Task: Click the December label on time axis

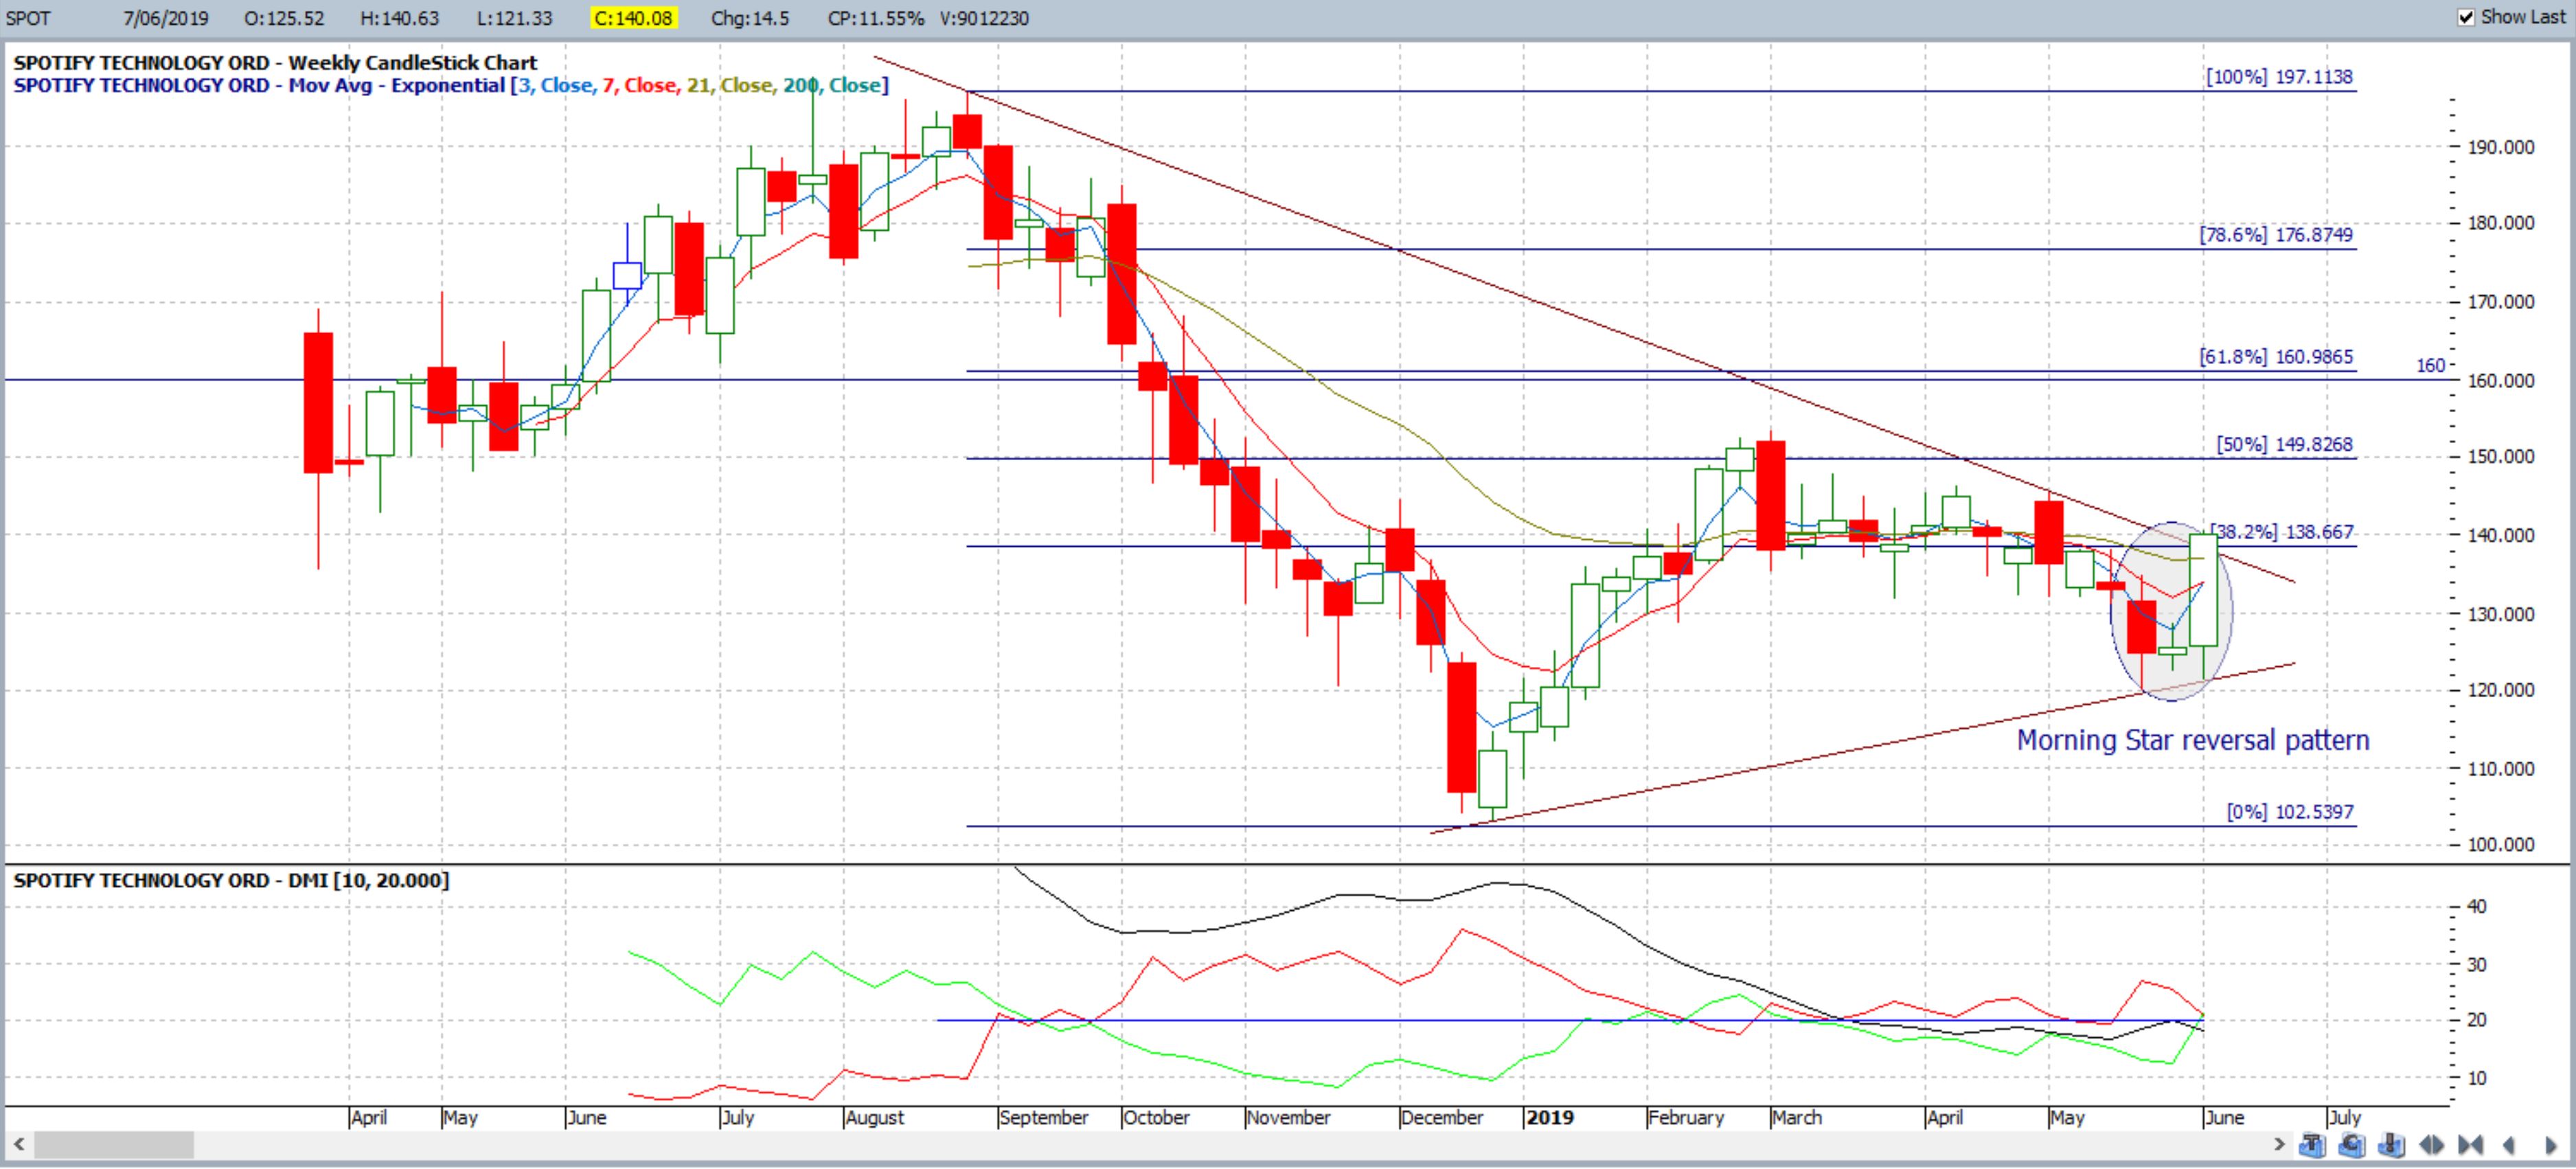Action: pos(1441,1117)
